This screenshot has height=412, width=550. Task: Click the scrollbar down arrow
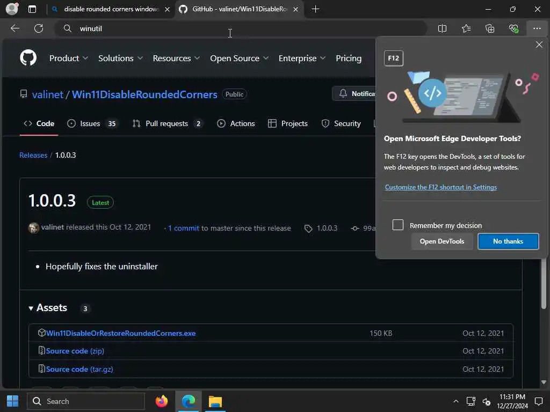pyautogui.click(x=544, y=382)
